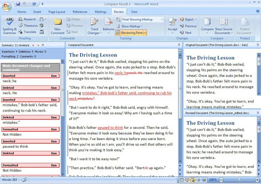Switch to Web Layout view
Screen dimensions: 261x184
pyautogui.click(x=193, y=180)
